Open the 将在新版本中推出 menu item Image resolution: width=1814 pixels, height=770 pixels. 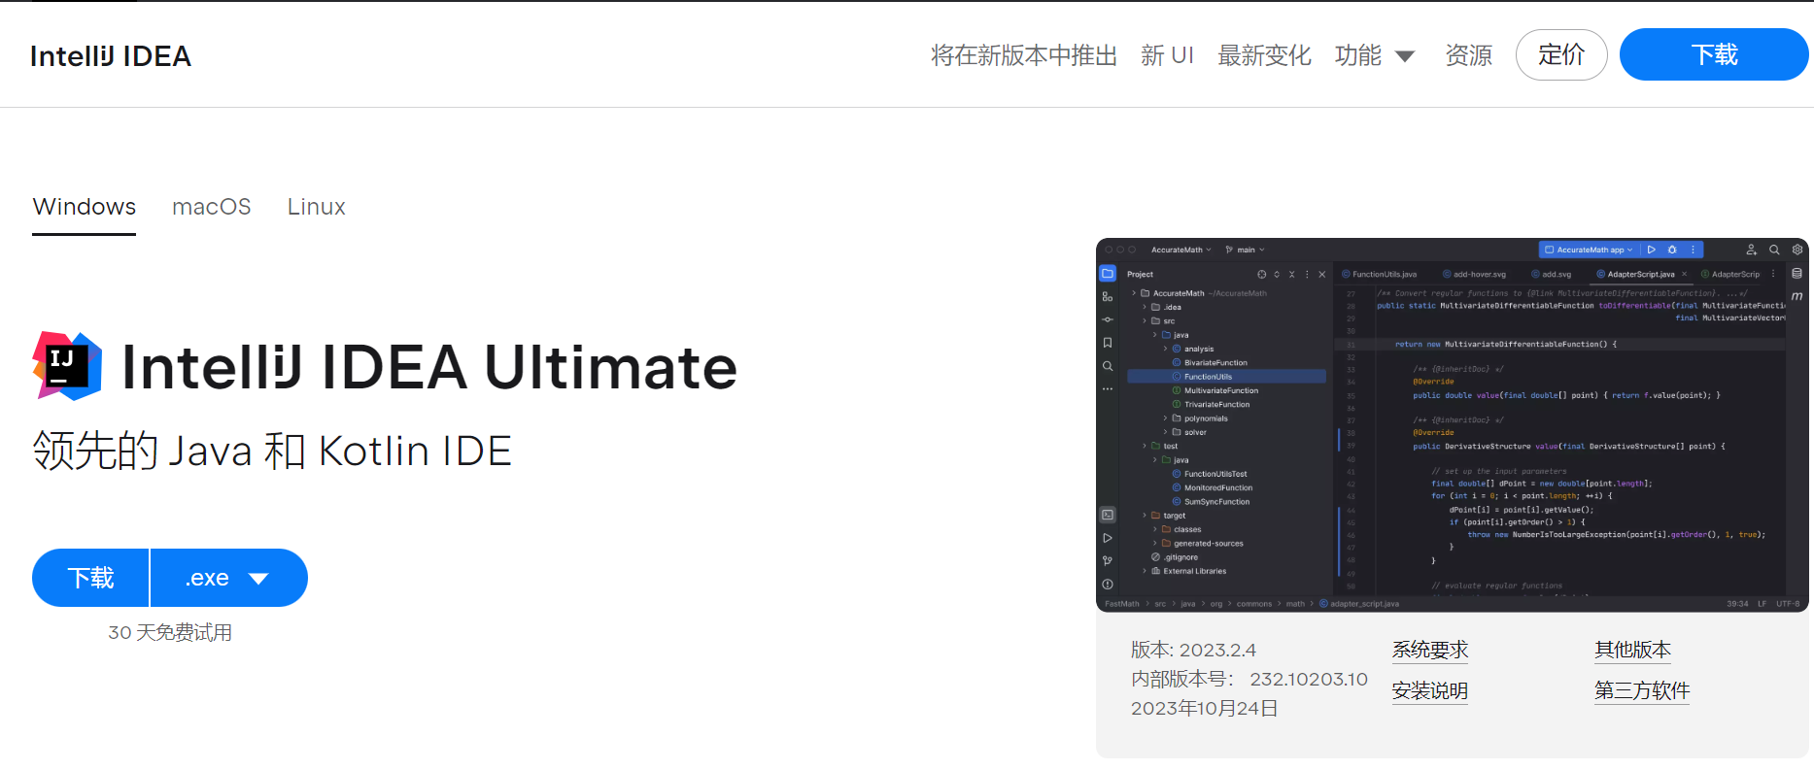tap(1024, 55)
